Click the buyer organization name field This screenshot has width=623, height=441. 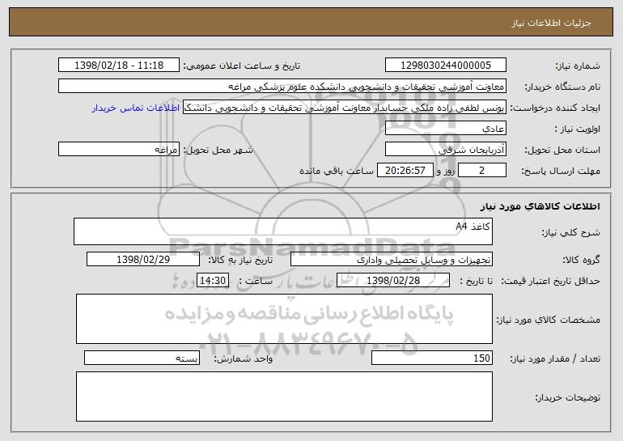282,87
